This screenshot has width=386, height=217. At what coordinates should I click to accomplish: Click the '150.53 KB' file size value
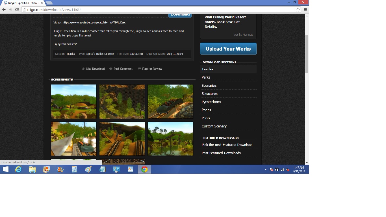pyautogui.click(x=136, y=54)
